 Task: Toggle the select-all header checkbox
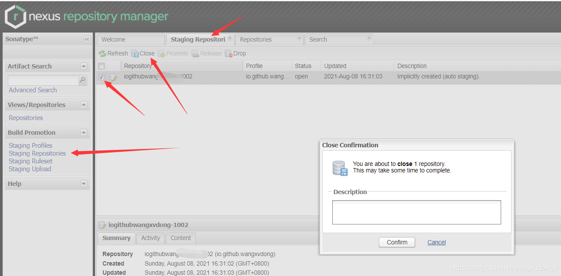[102, 66]
